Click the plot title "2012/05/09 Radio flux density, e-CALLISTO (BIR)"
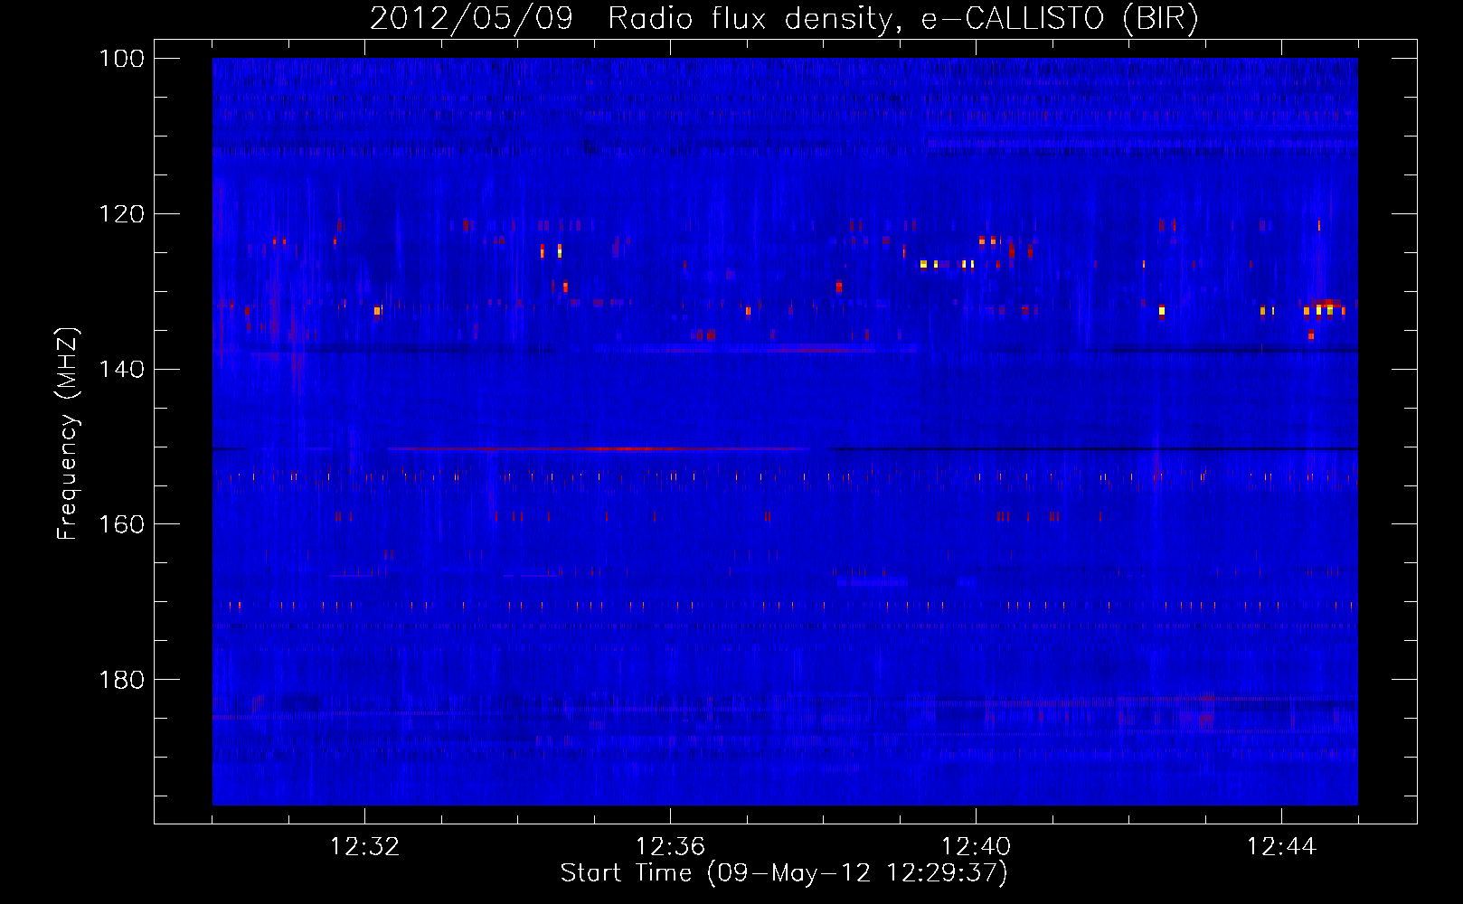Image resolution: width=1463 pixels, height=904 pixels. [784, 18]
